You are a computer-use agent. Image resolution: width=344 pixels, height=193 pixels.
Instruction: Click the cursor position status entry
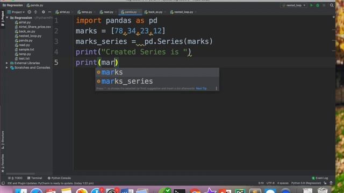tap(261, 183)
